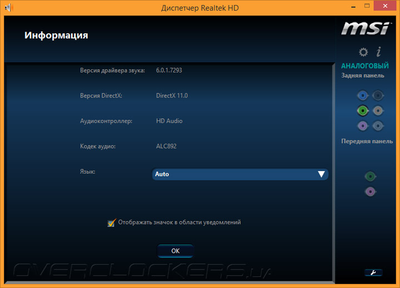Confirm with the OK button

tap(175, 251)
